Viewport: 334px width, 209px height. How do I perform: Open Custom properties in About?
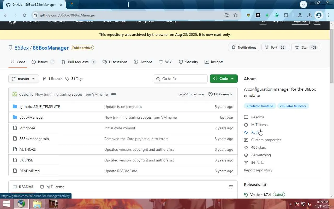[x=263, y=140]
